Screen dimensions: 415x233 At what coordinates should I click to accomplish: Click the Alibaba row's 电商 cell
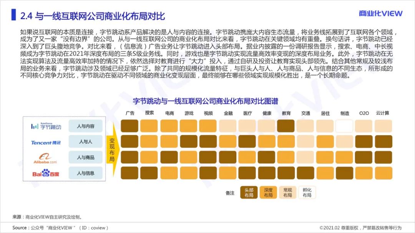click(x=169, y=157)
